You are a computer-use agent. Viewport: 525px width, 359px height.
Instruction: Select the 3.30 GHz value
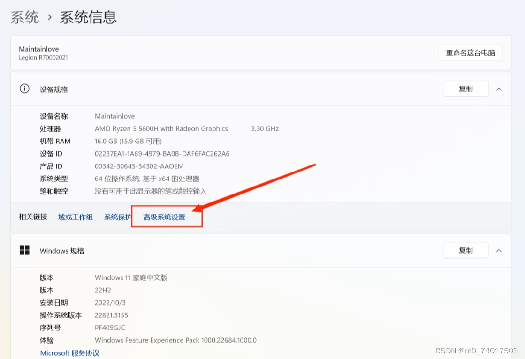pyautogui.click(x=265, y=129)
